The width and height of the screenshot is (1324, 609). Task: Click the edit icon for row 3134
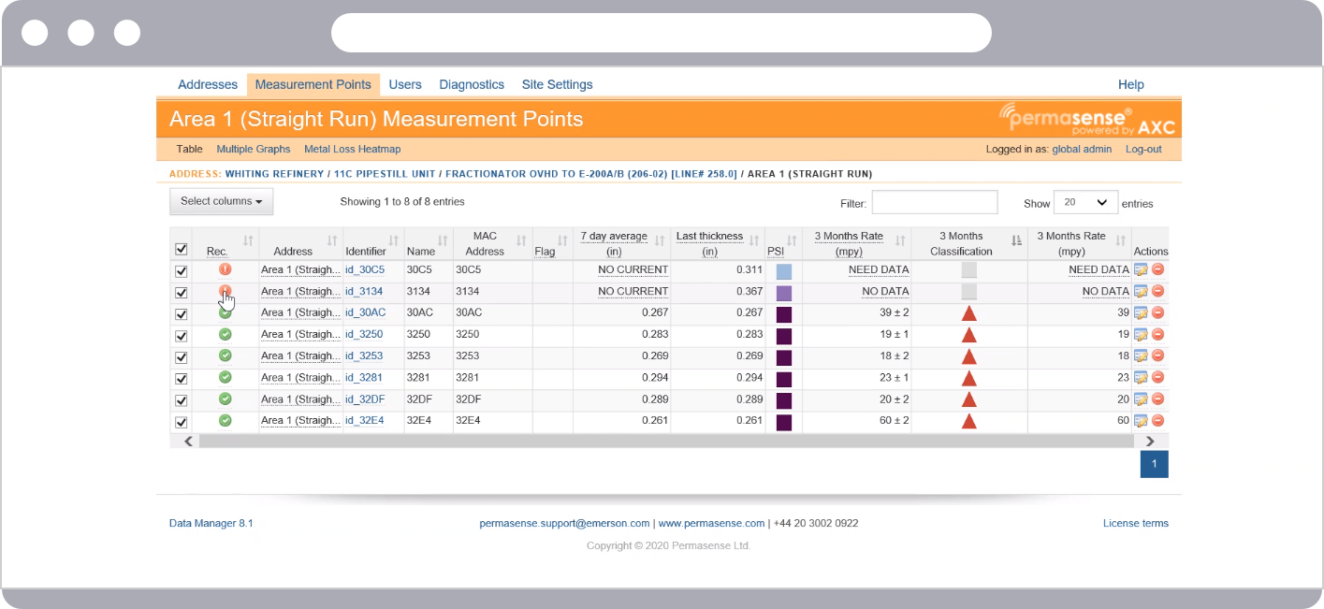pos(1141,291)
